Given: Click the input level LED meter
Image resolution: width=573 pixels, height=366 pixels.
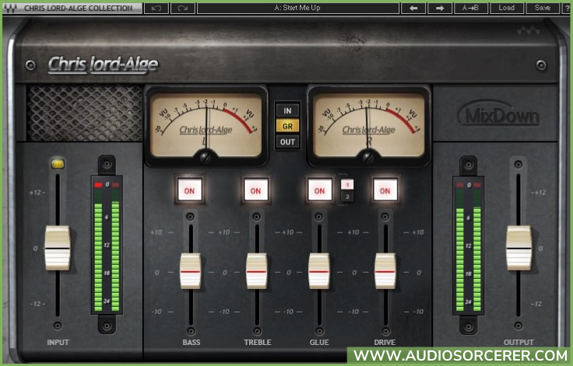Looking at the screenshot, I should (x=107, y=246).
